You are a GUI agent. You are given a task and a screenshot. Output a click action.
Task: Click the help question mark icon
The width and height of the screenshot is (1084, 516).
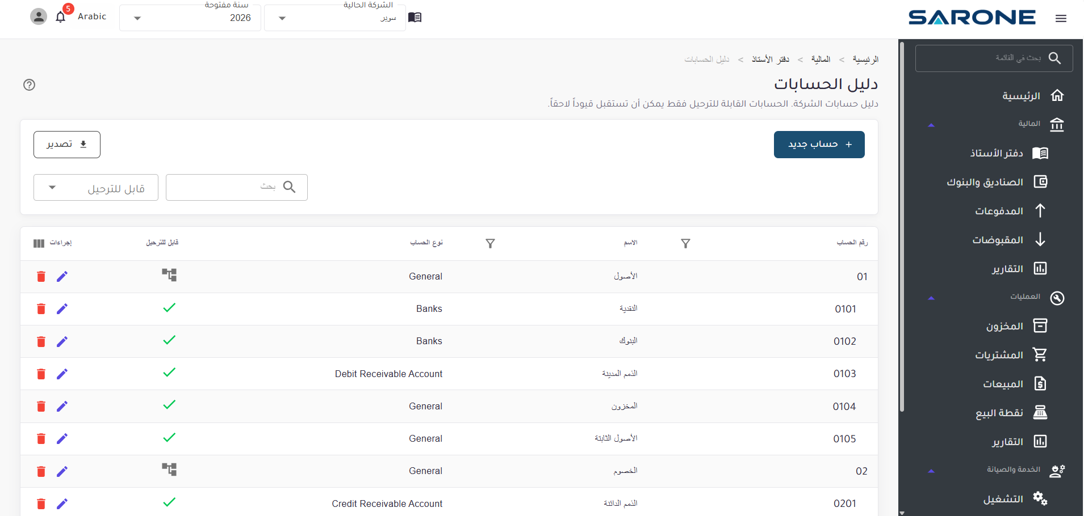tap(29, 85)
